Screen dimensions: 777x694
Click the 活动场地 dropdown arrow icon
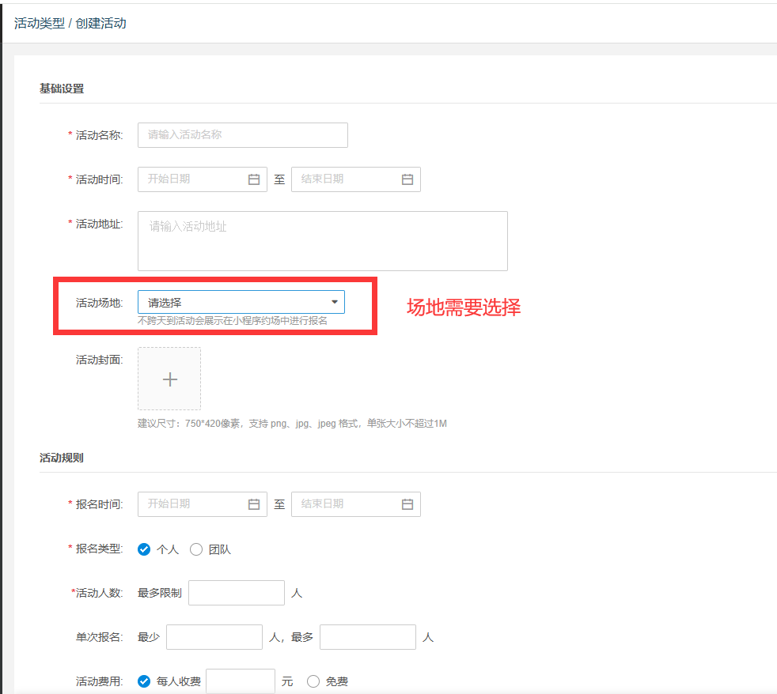point(335,302)
